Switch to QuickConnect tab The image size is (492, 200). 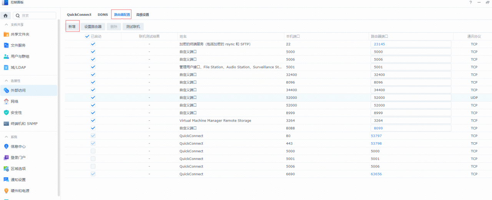[79, 15]
